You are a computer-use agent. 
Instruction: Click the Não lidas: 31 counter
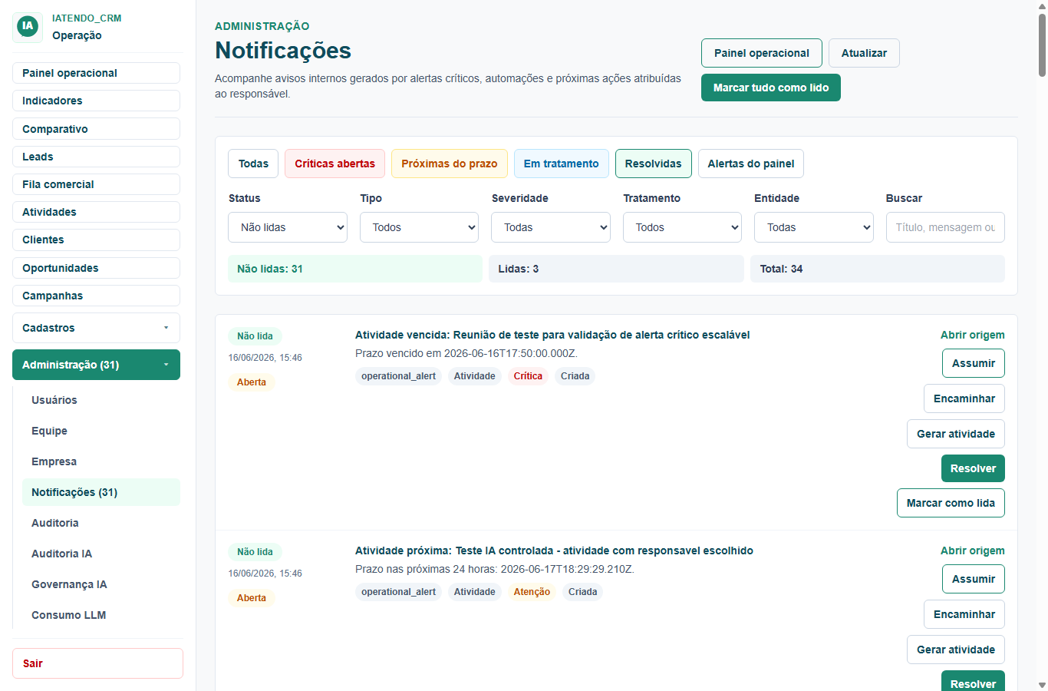coord(355,269)
